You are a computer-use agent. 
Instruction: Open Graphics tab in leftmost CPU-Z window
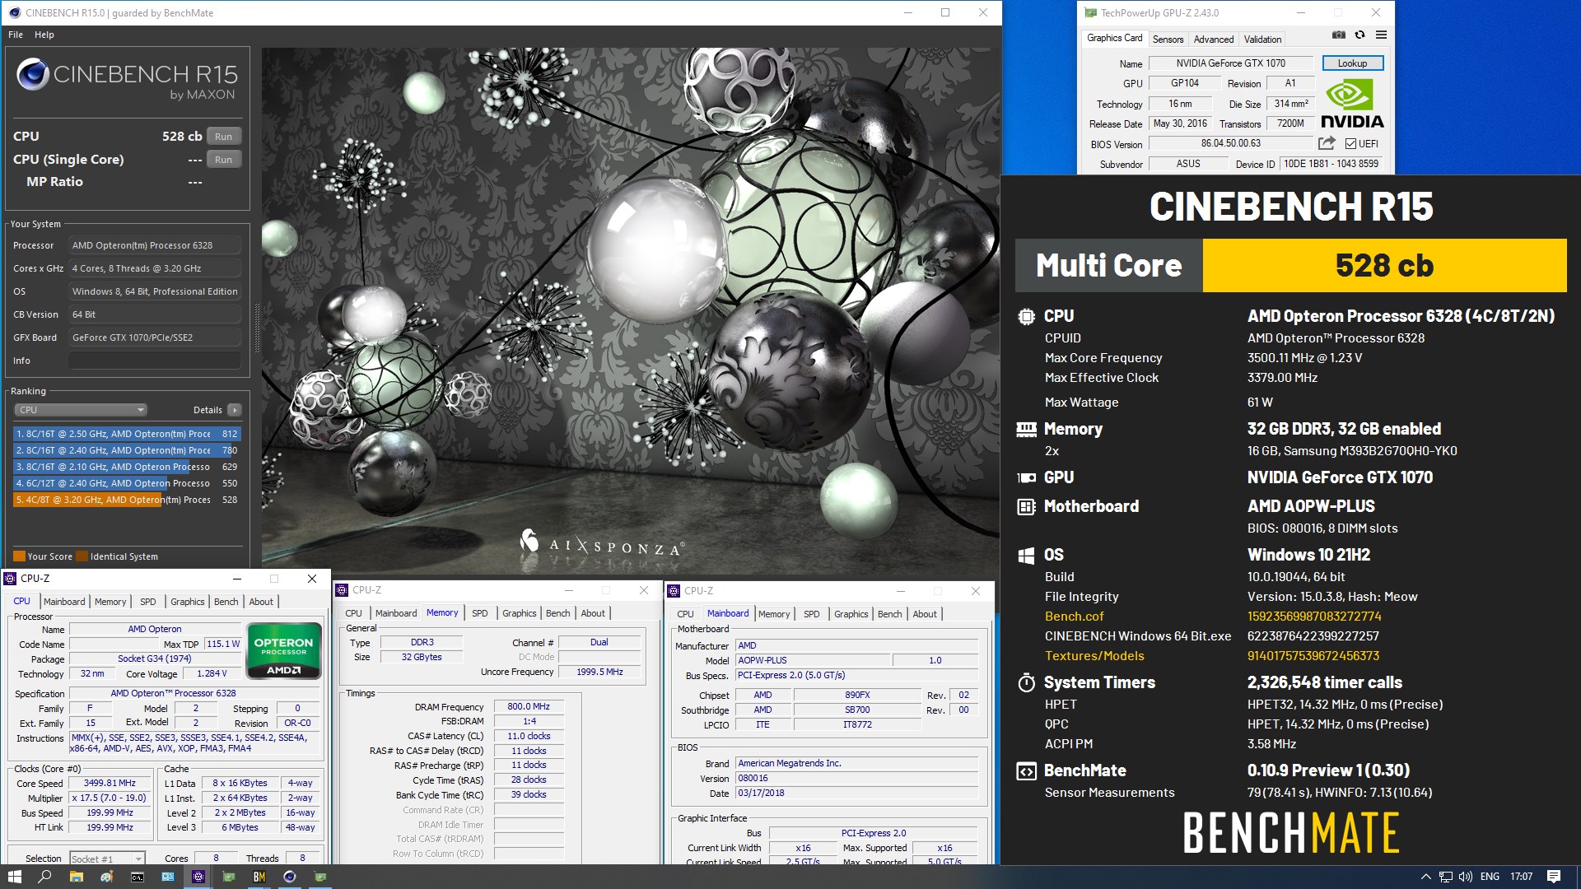pos(187,602)
